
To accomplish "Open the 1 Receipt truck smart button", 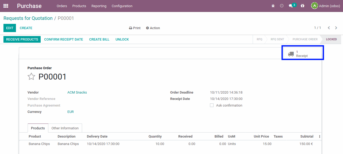I will [302, 52].
